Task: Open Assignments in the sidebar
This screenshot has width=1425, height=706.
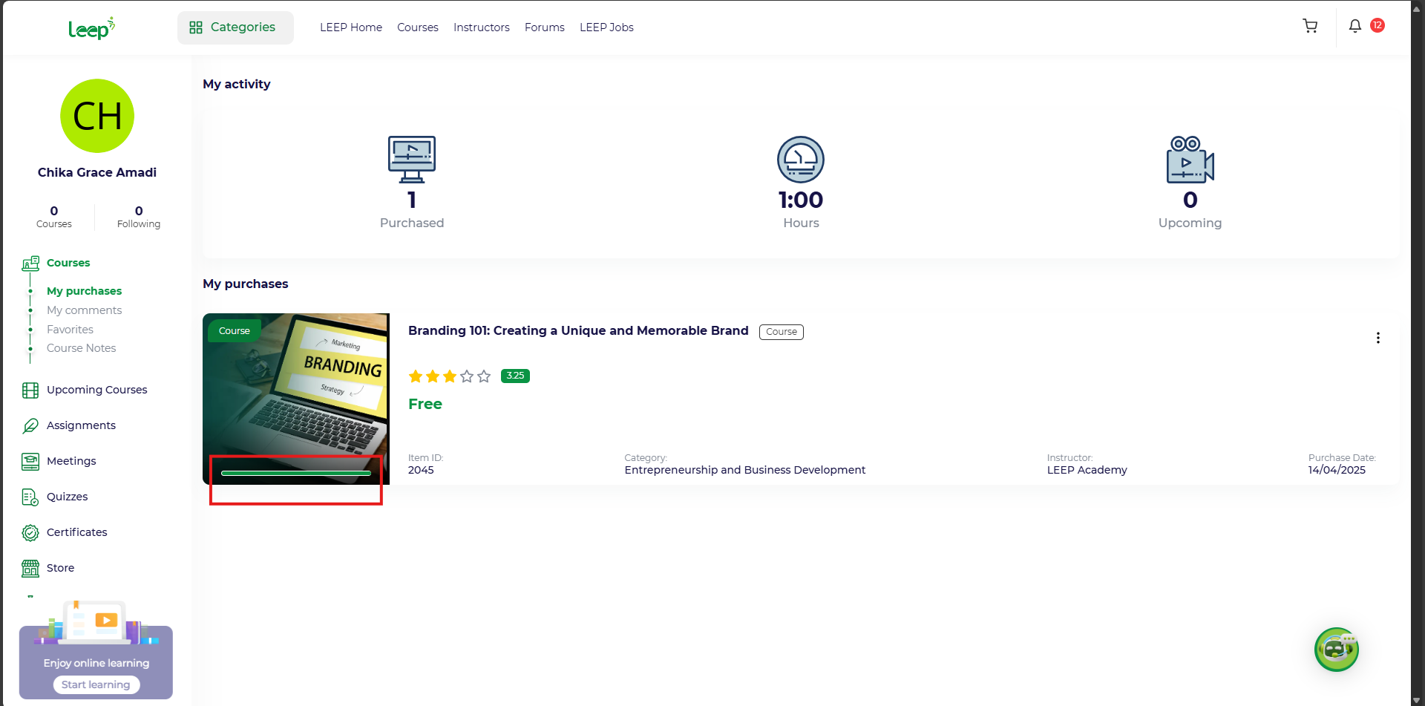Action: (81, 425)
